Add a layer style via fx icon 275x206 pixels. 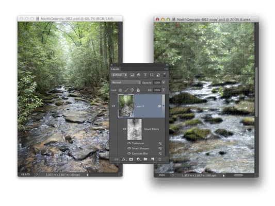point(124,159)
